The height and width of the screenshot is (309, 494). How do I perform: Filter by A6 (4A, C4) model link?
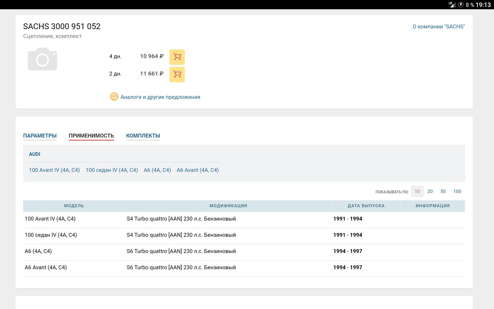tap(157, 170)
